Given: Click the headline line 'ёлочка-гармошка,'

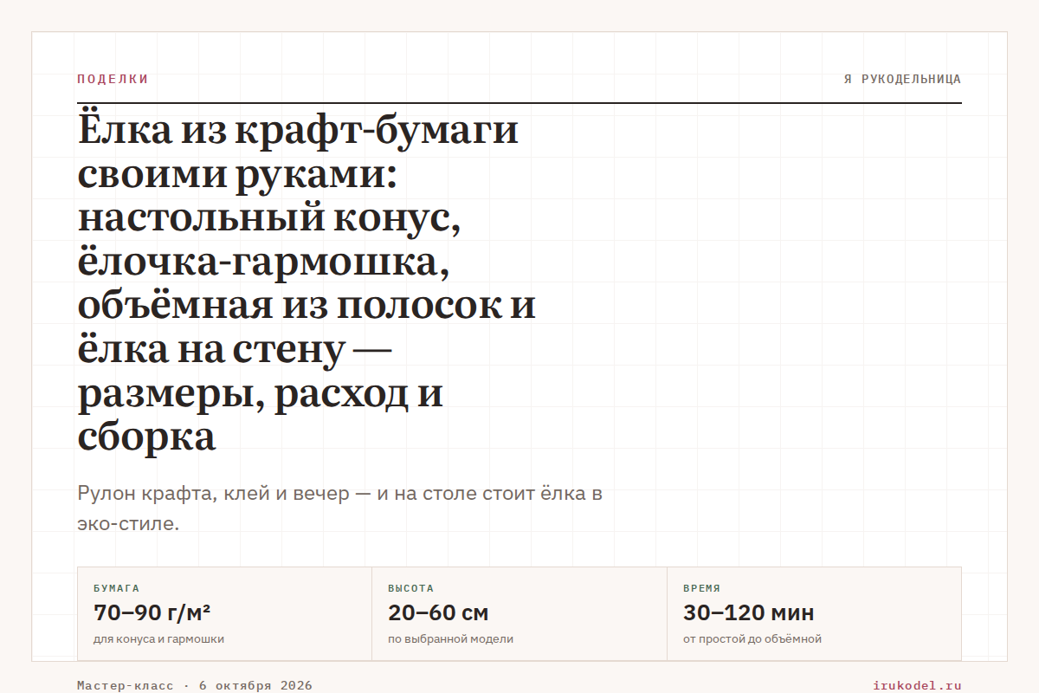Looking at the screenshot, I should click(263, 262).
